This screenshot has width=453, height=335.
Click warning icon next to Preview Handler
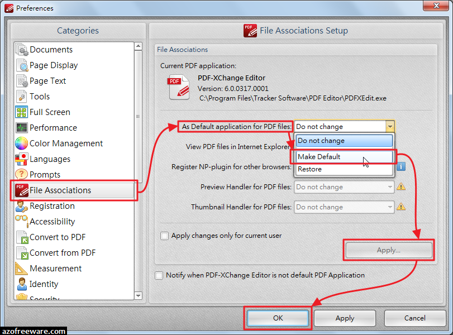tap(401, 186)
